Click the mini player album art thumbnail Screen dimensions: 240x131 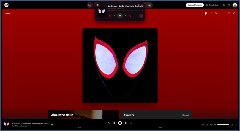101,12
